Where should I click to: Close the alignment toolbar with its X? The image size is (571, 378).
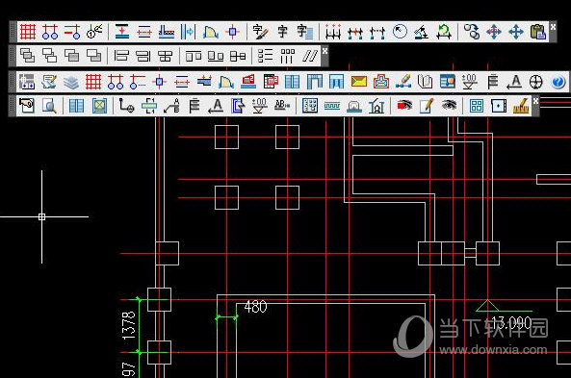[324, 51]
